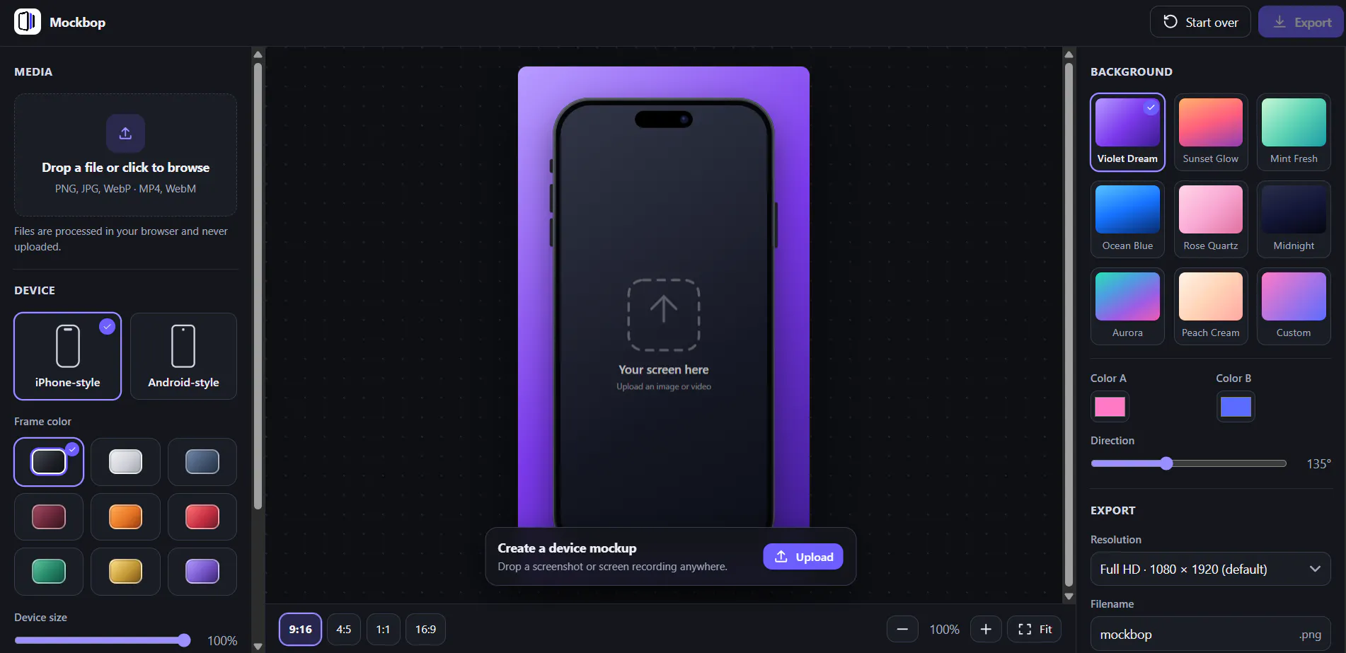Open the Color B picker swatch
This screenshot has height=653, width=1346.
point(1236,407)
